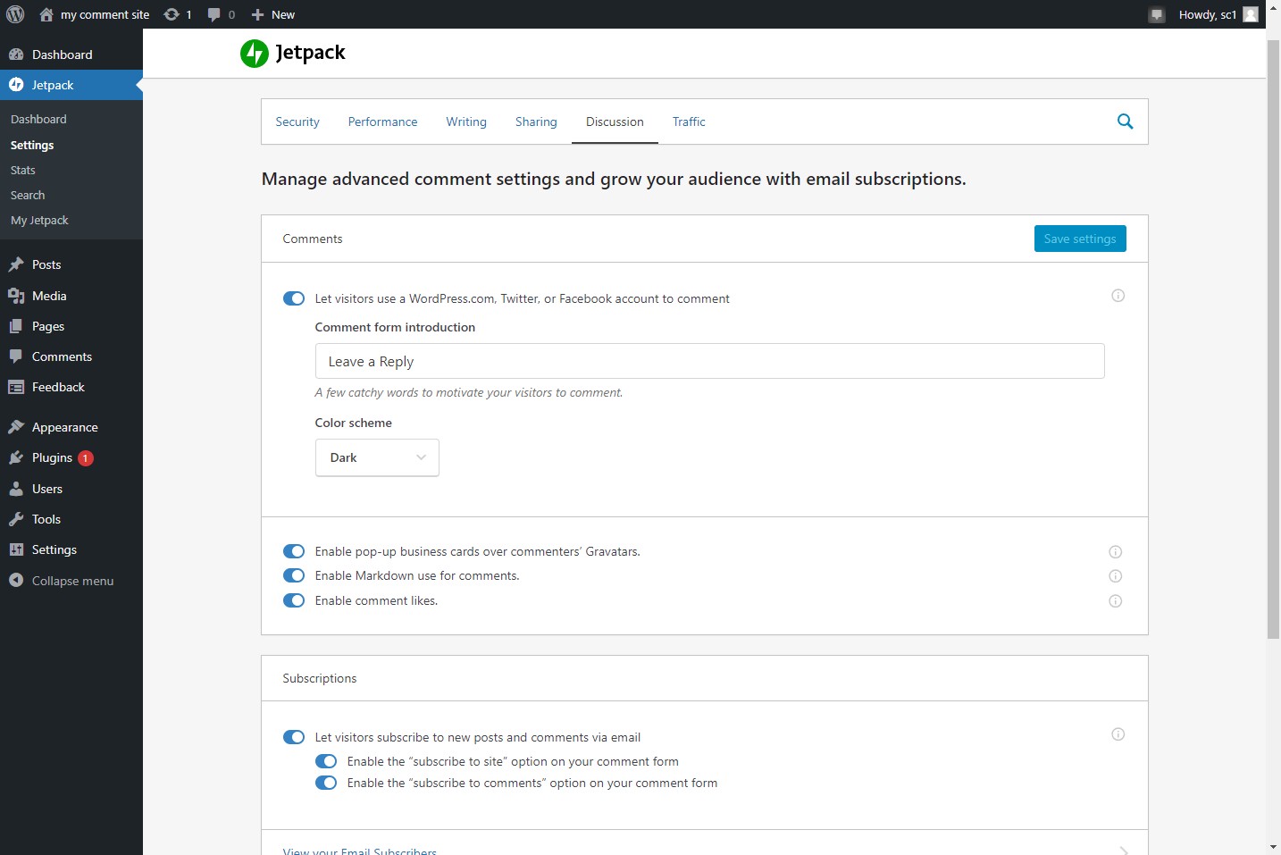Click the Comment form introduction text field
The width and height of the screenshot is (1281, 855).
pos(709,361)
